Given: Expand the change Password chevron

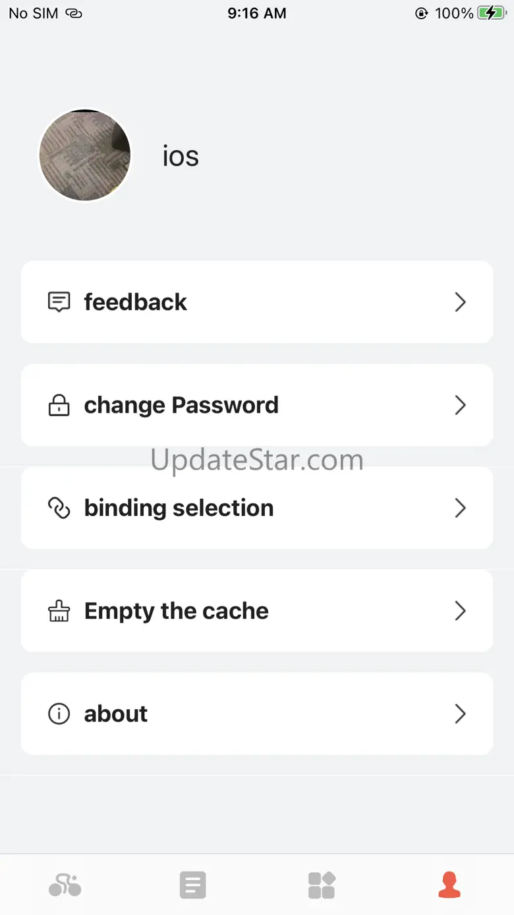Looking at the screenshot, I should pyautogui.click(x=461, y=405).
